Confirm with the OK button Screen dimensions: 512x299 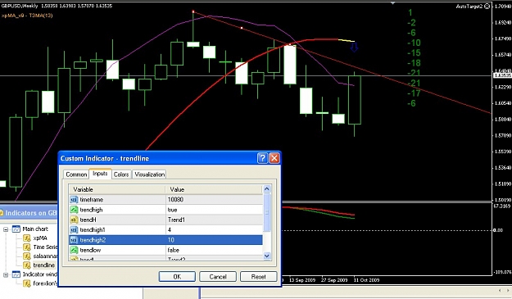177,277
